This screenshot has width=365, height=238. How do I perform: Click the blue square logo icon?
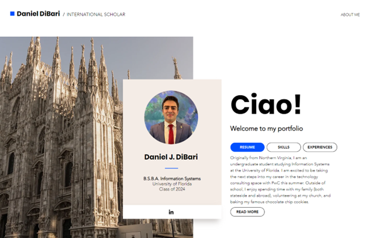[x=12, y=13]
